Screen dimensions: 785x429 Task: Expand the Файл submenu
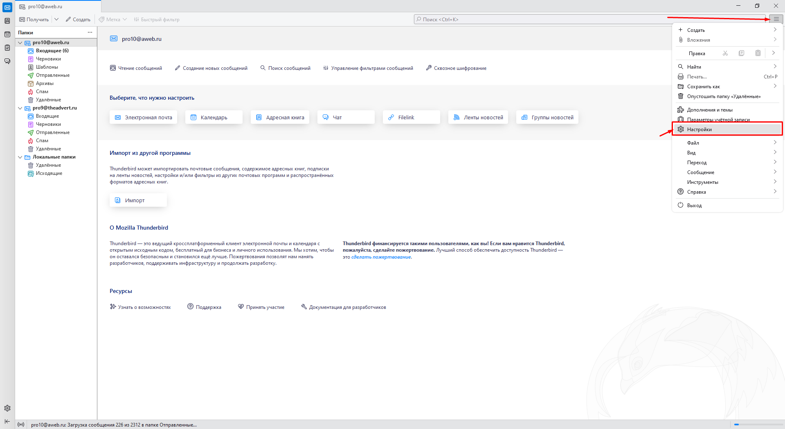[x=727, y=143]
